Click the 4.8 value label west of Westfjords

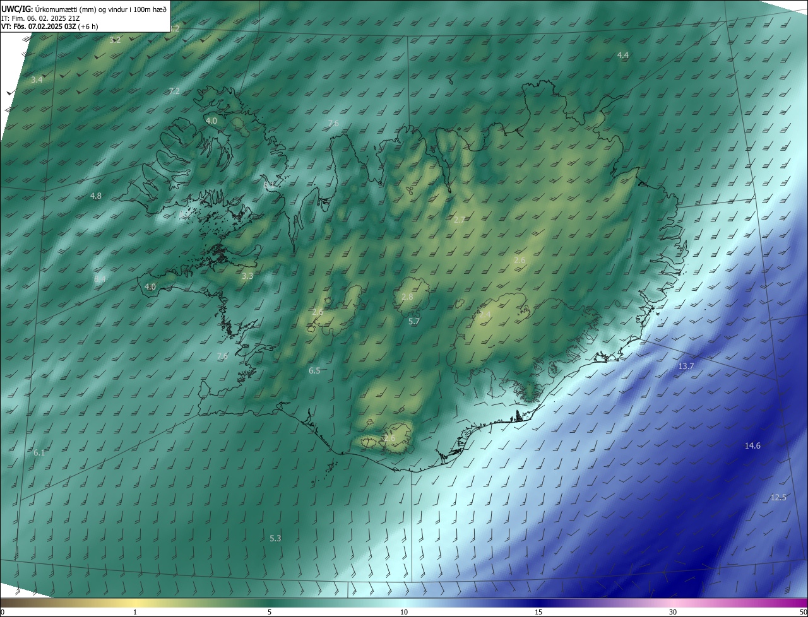pyautogui.click(x=95, y=196)
